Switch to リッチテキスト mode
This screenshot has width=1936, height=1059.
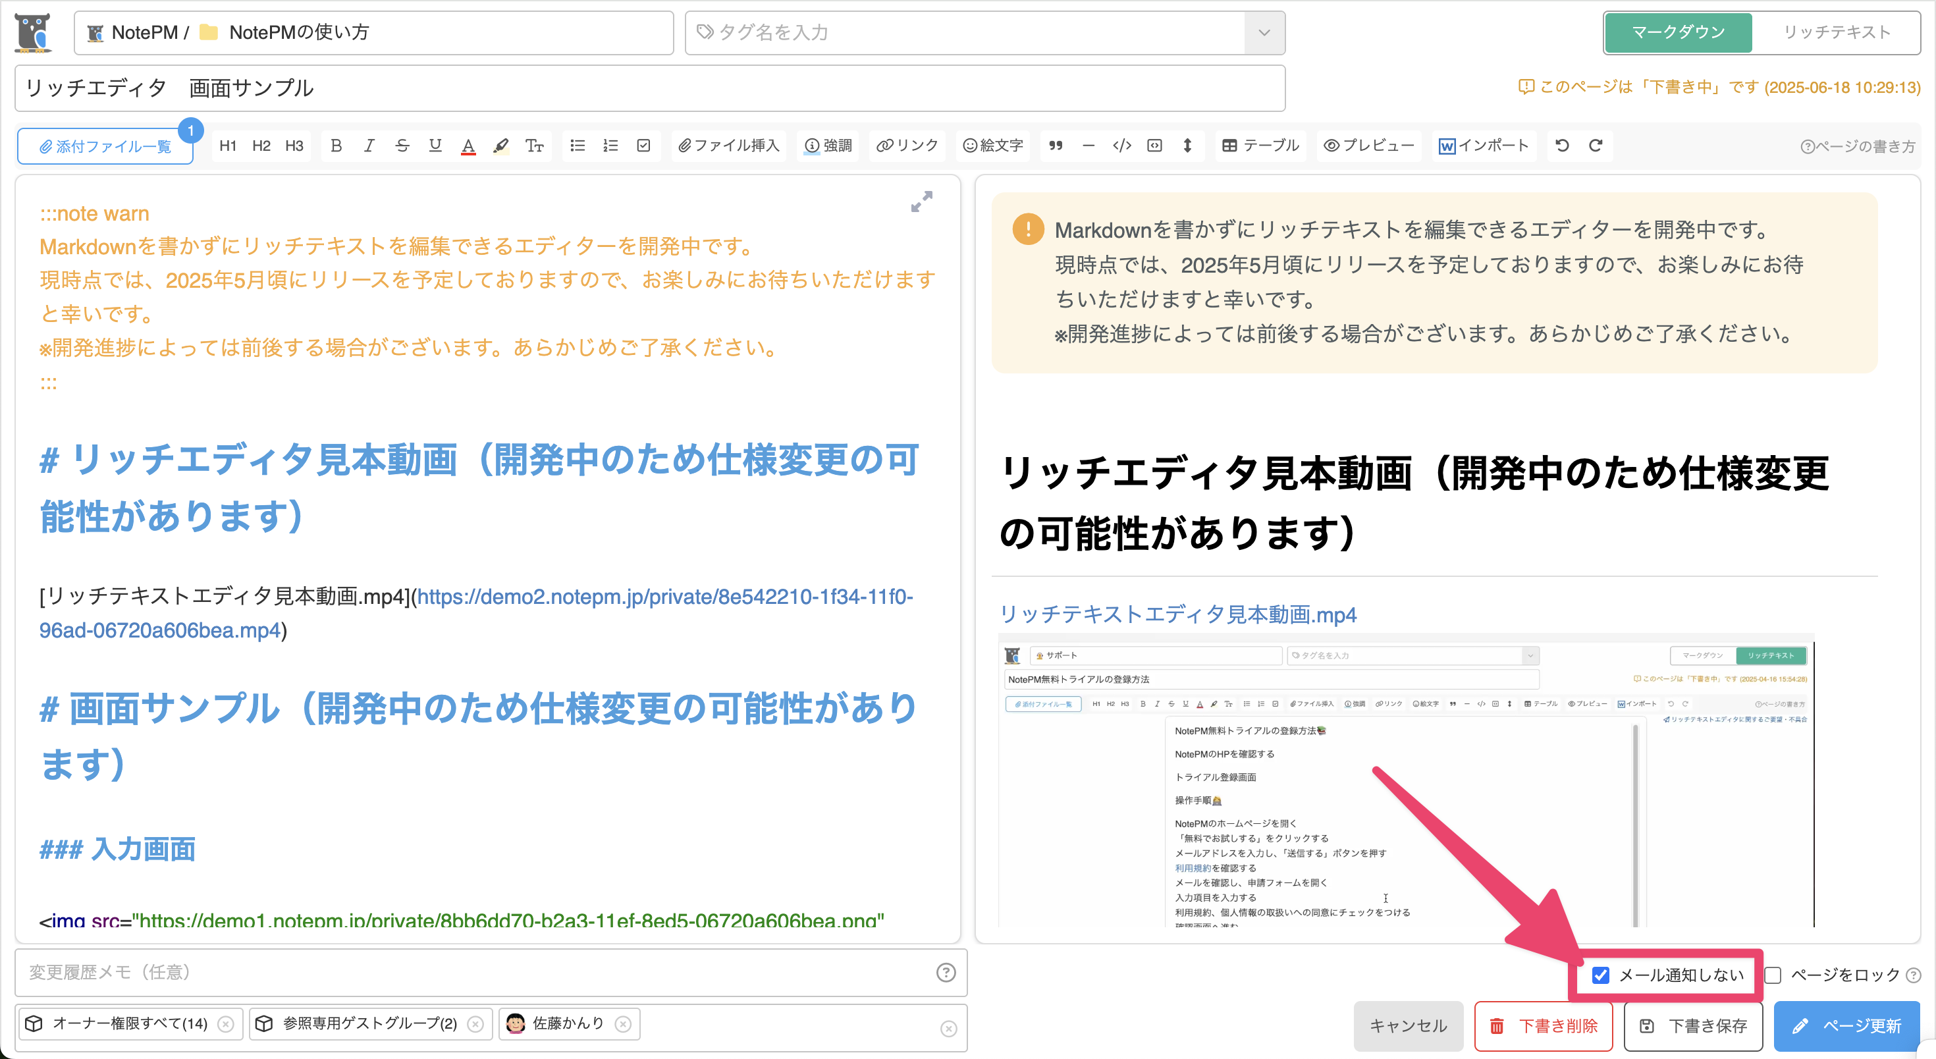point(1837,32)
